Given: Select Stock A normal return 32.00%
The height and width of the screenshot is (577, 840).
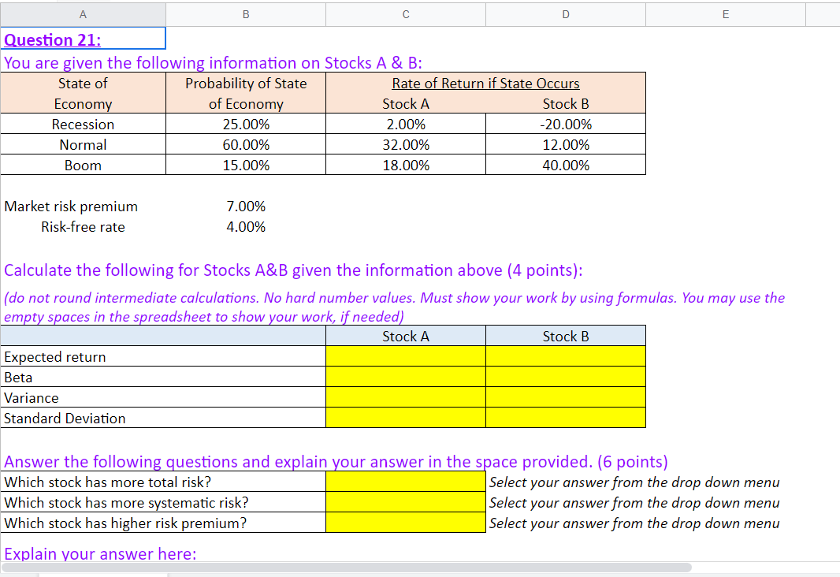Looking at the screenshot, I should [406, 145].
